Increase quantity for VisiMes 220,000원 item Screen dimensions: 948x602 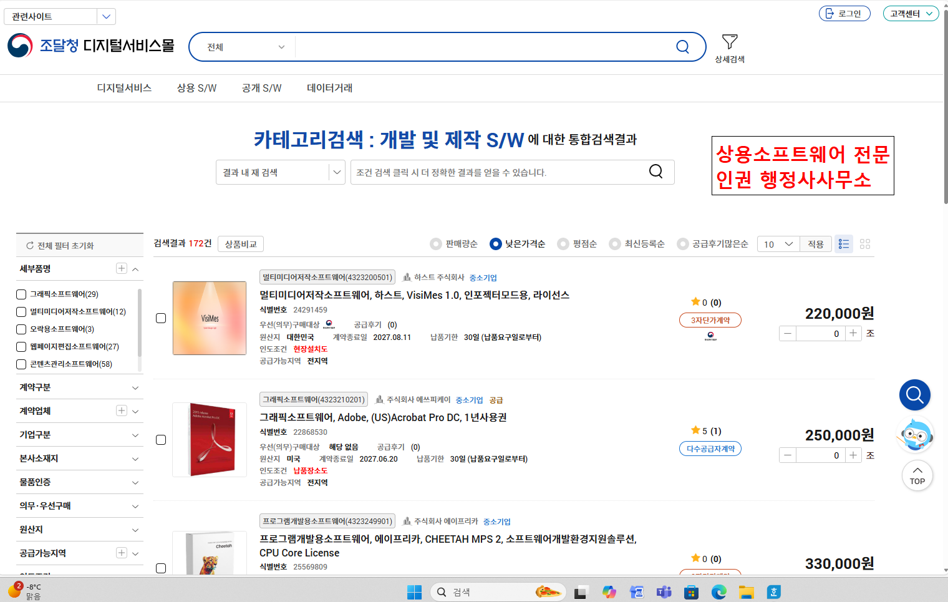coord(853,333)
